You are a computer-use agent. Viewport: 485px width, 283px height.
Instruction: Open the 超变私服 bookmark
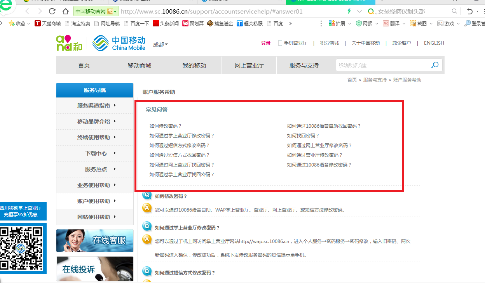250,23
